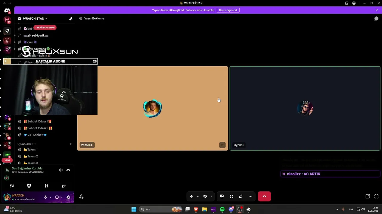Toggle camera in the voice panel

(12, 186)
